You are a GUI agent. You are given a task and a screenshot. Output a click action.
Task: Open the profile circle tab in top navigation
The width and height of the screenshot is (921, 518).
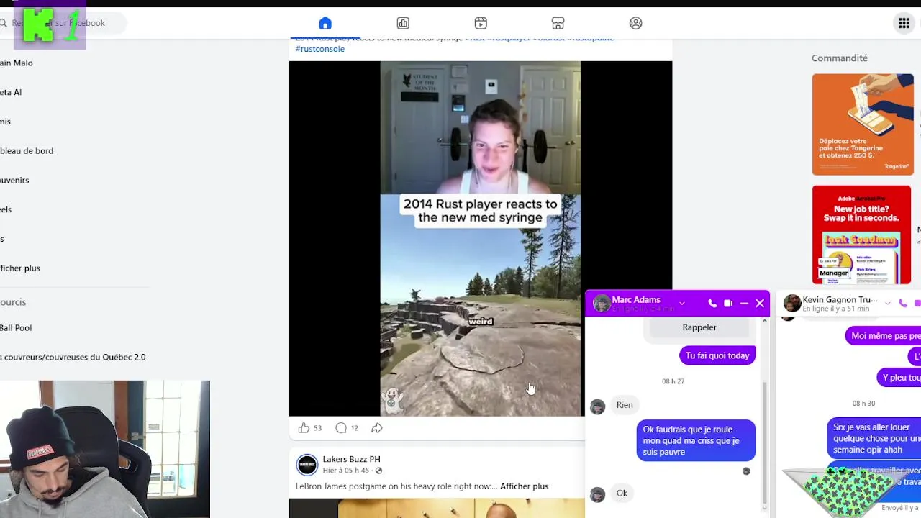pyautogui.click(x=636, y=23)
